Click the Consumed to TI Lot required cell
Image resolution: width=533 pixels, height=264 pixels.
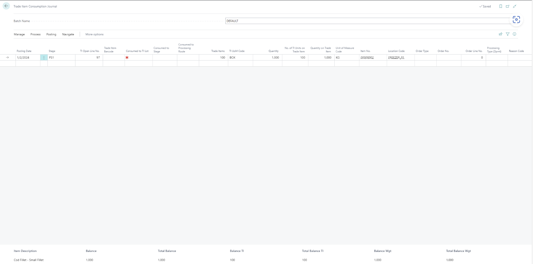[138, 58]
